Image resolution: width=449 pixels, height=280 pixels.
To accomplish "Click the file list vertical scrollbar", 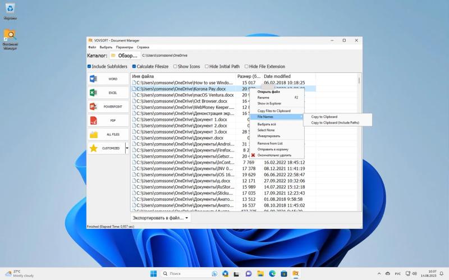I will (x=359, y=143).
